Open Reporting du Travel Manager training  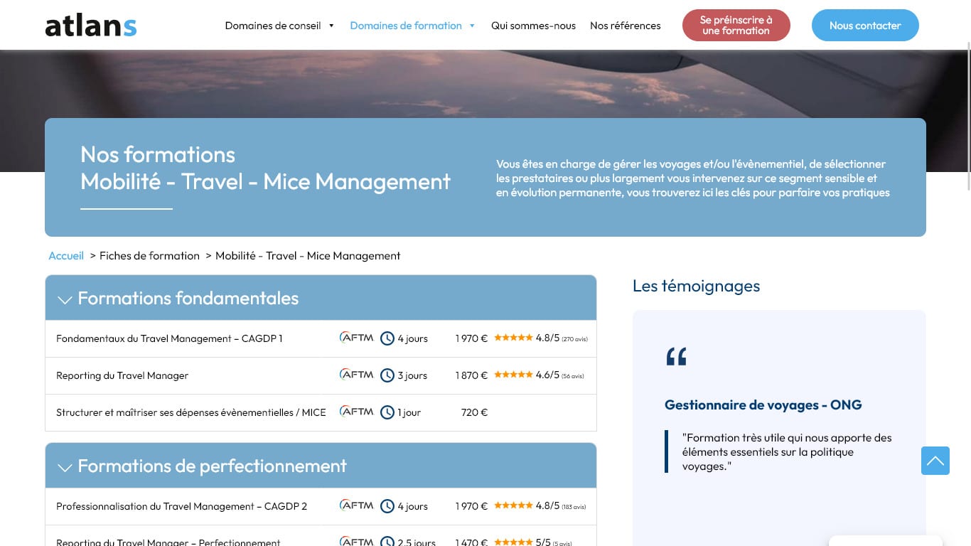(x=122, y=375)
